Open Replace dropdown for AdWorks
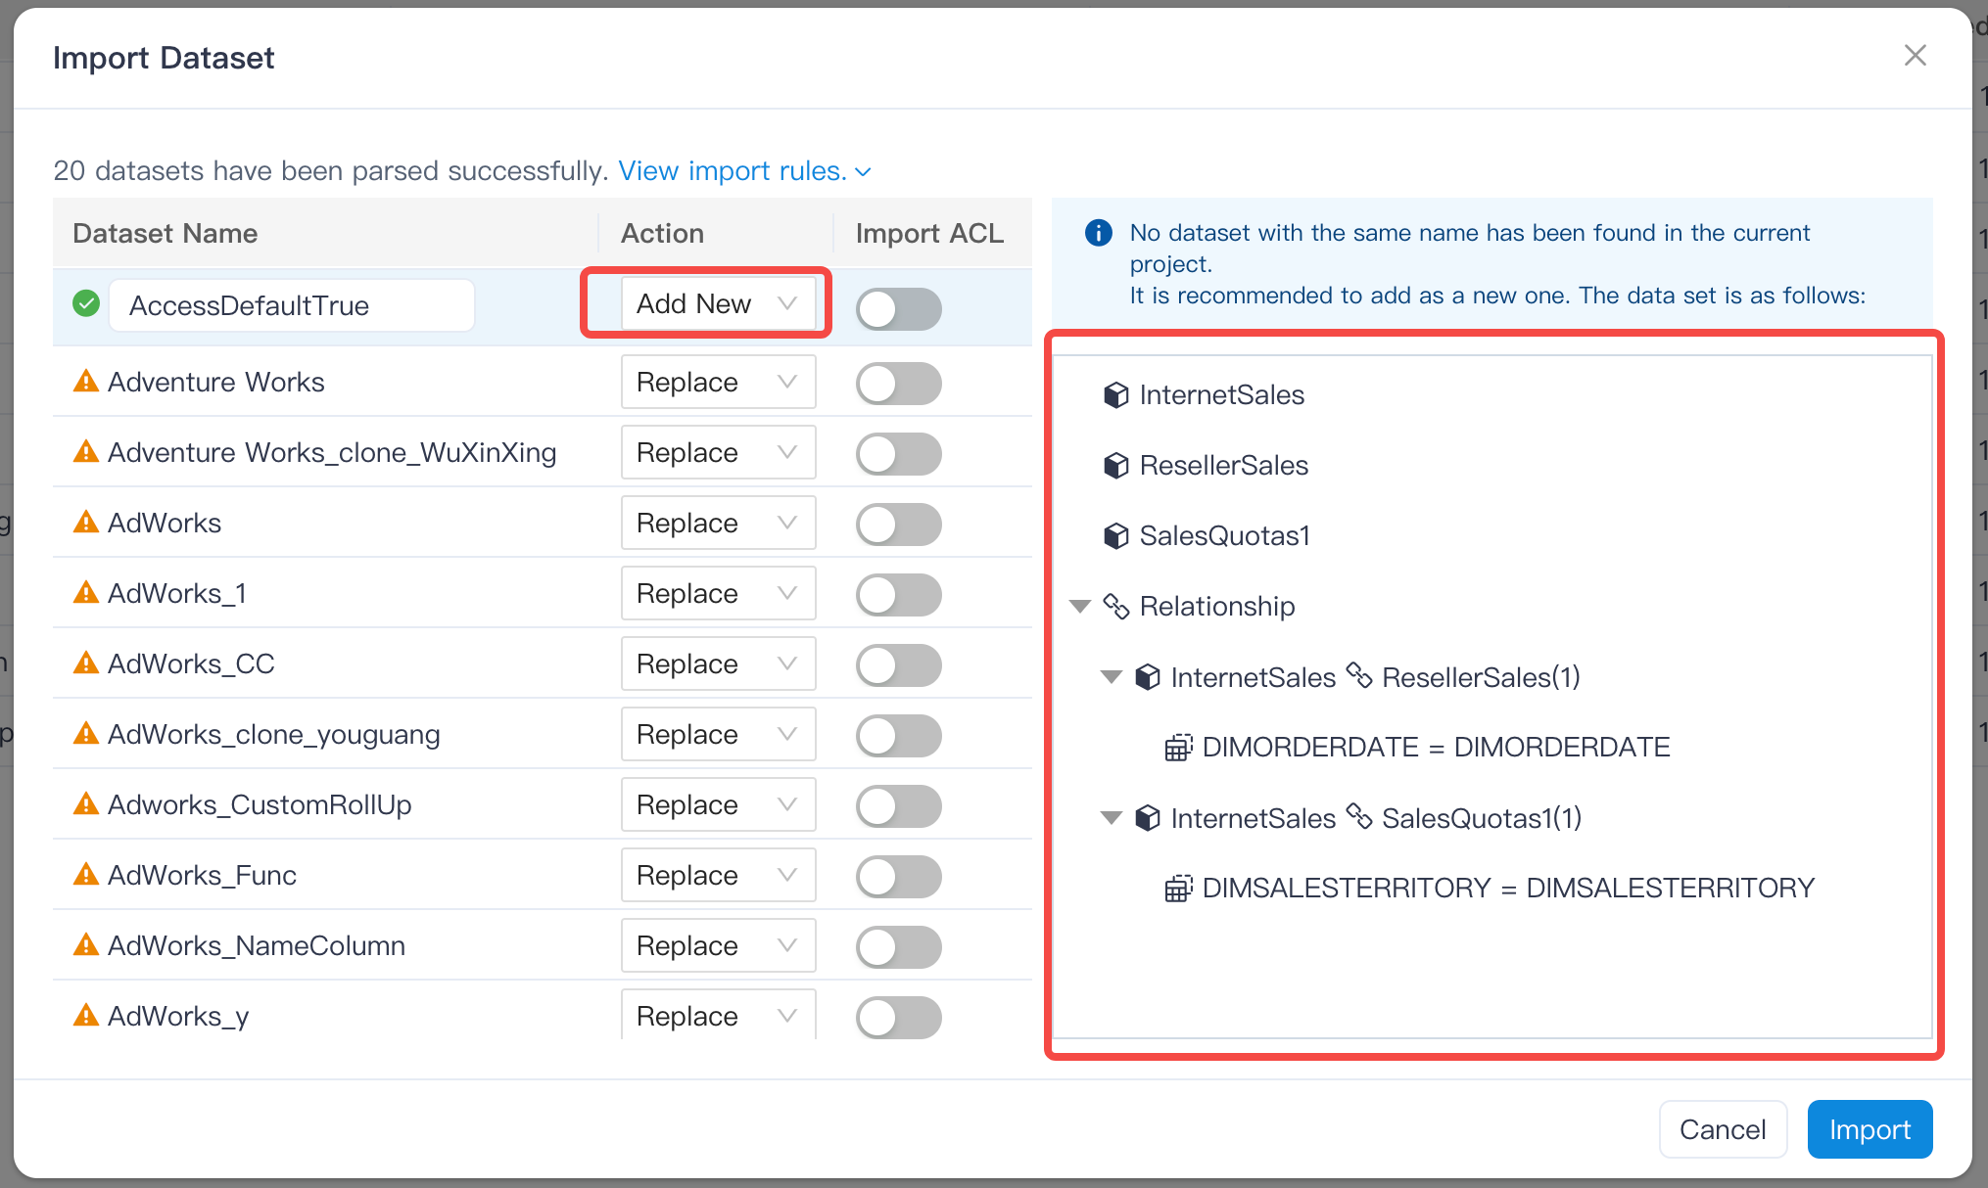 click(x=718, y=523)
